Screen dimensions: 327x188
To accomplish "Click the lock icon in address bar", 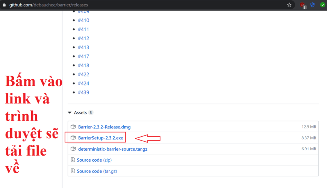I will 5,5.
